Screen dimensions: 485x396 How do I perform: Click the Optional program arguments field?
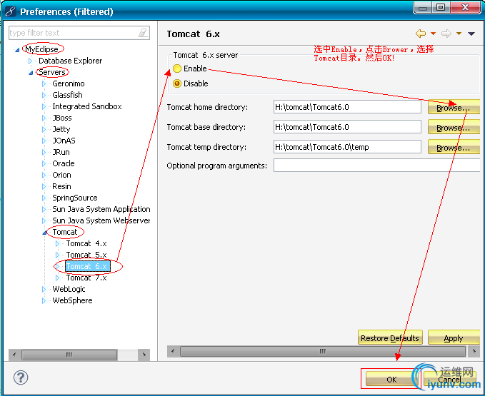click(x=376, y=166)
